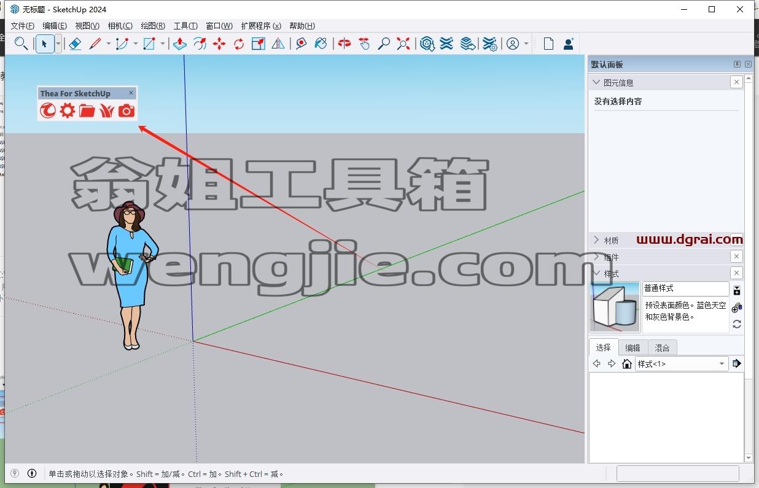Close the 组件 panel
759x488 pixels.
click(736, 257)
